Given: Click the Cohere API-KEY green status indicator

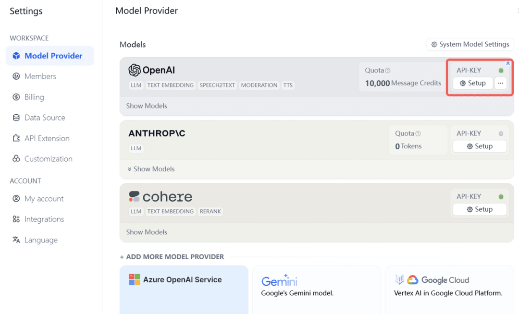Looking at the screenshot, I should (x=501, y=197).
